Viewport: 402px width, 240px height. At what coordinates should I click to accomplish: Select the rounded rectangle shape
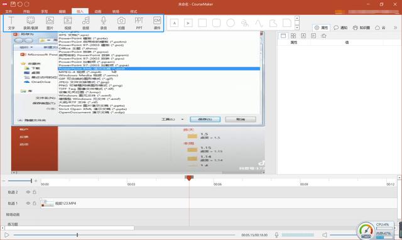pyautogui.click(x=216, y=23)
